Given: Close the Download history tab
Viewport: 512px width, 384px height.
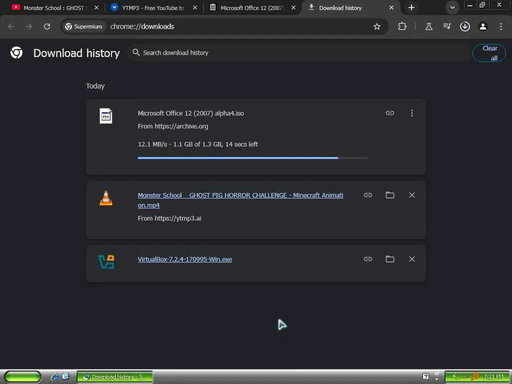Looking at the screenshot, I should click(x=391, y=7).
